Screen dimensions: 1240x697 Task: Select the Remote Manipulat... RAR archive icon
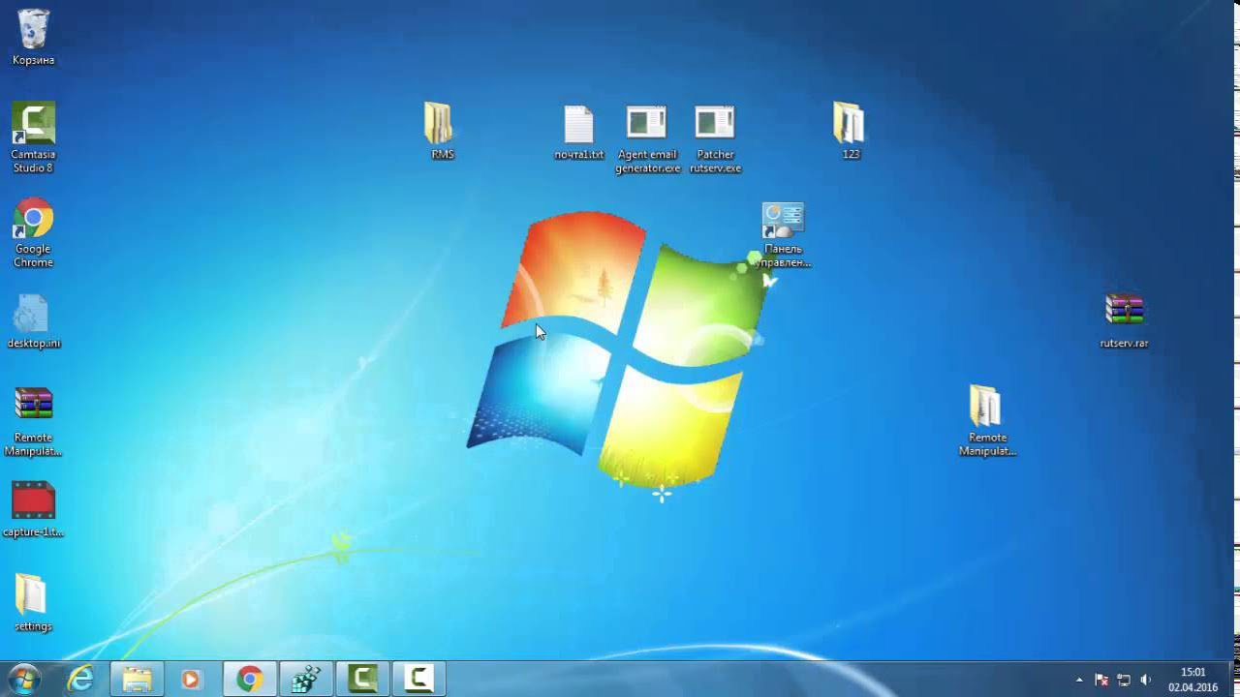tap(33, 422)
